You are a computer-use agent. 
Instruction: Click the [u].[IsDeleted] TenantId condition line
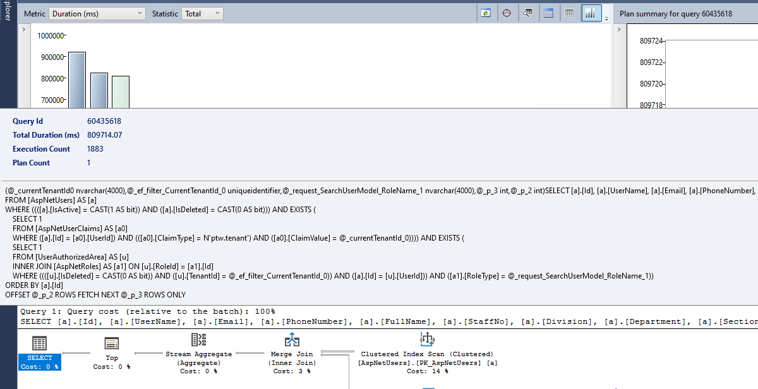[x=333, y=275]
